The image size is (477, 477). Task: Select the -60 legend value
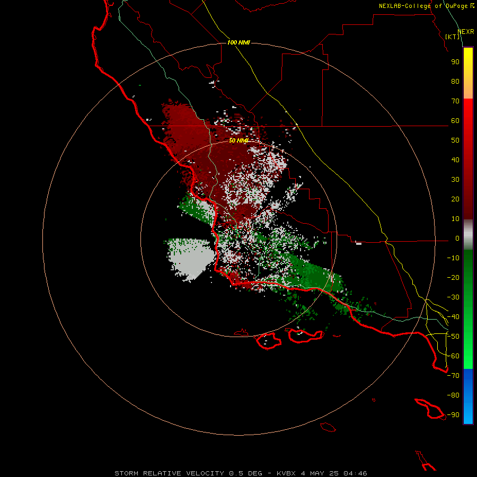(x=453, y=356)
